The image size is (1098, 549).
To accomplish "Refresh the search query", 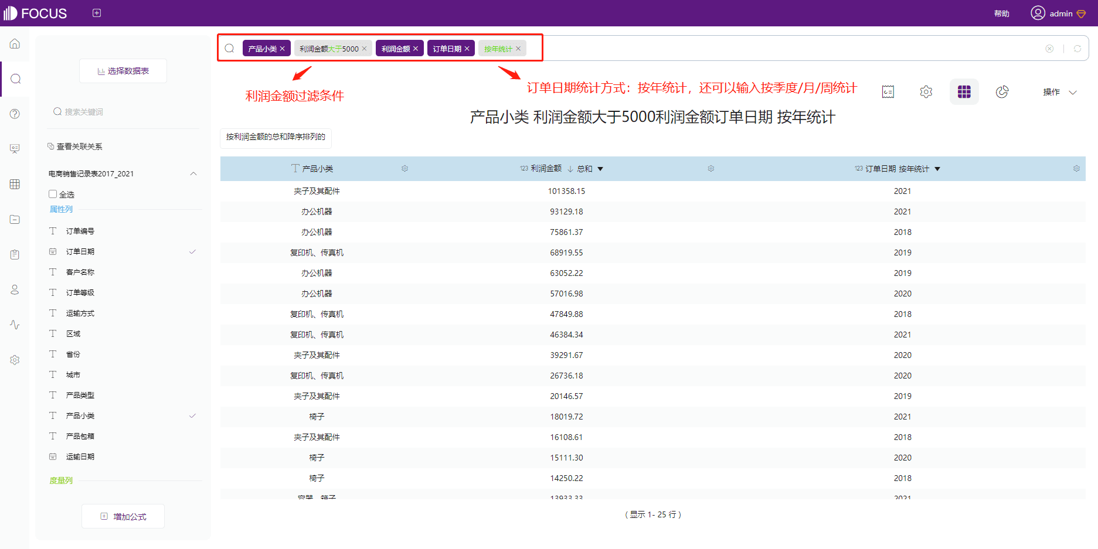I will pyautogui.click(x=1077, y=49).
